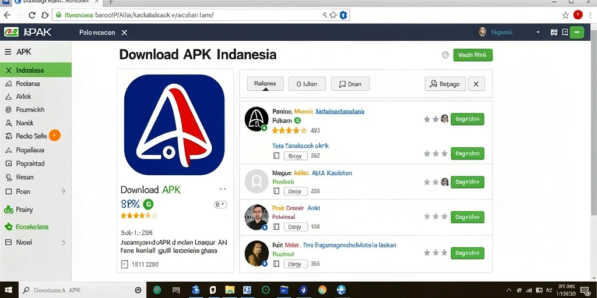Tick the checkbox beside Broyy

coord(276,155)
